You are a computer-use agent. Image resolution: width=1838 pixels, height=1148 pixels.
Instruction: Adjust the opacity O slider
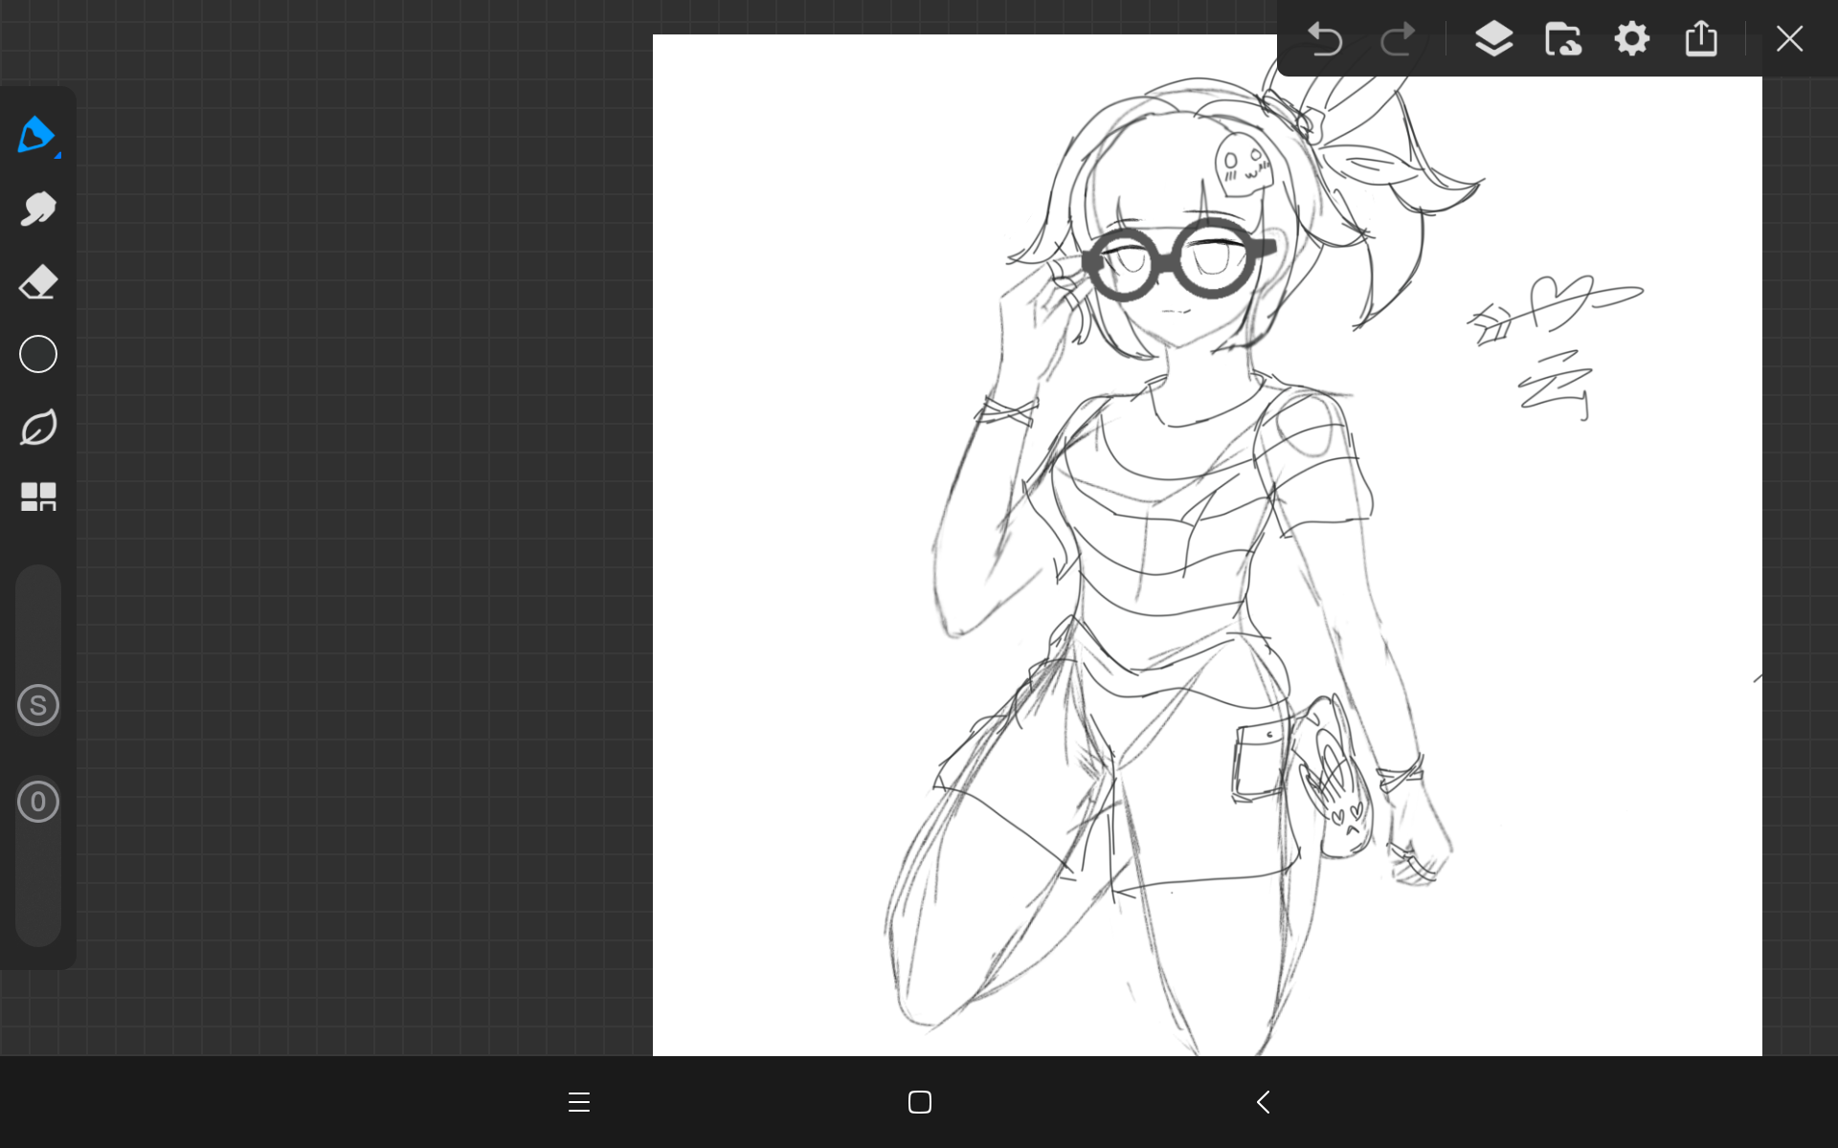38,802
